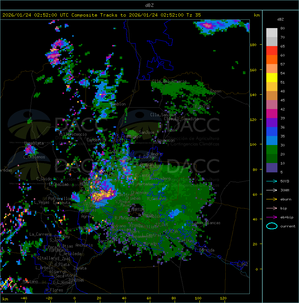
Task: Click the 'La_Carrera' place label
Action: coord(40,234)
